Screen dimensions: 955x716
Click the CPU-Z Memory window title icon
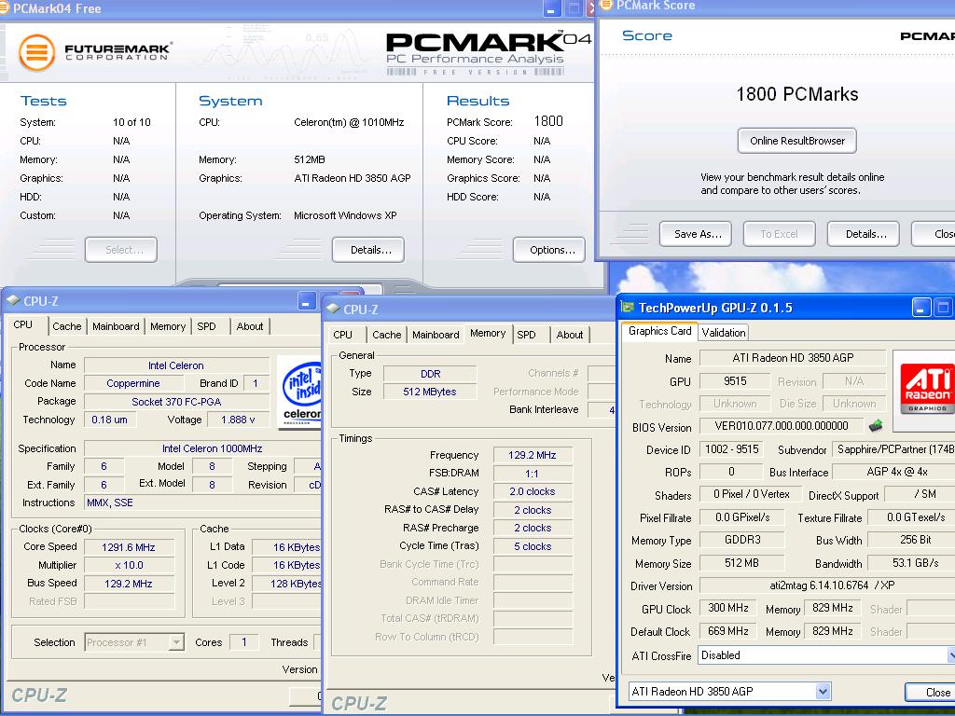coord(333,309)
